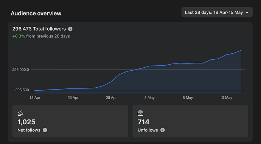Click the 13 May axis label
This screenshot has height=144, width=261.
(x=226, y=98)
